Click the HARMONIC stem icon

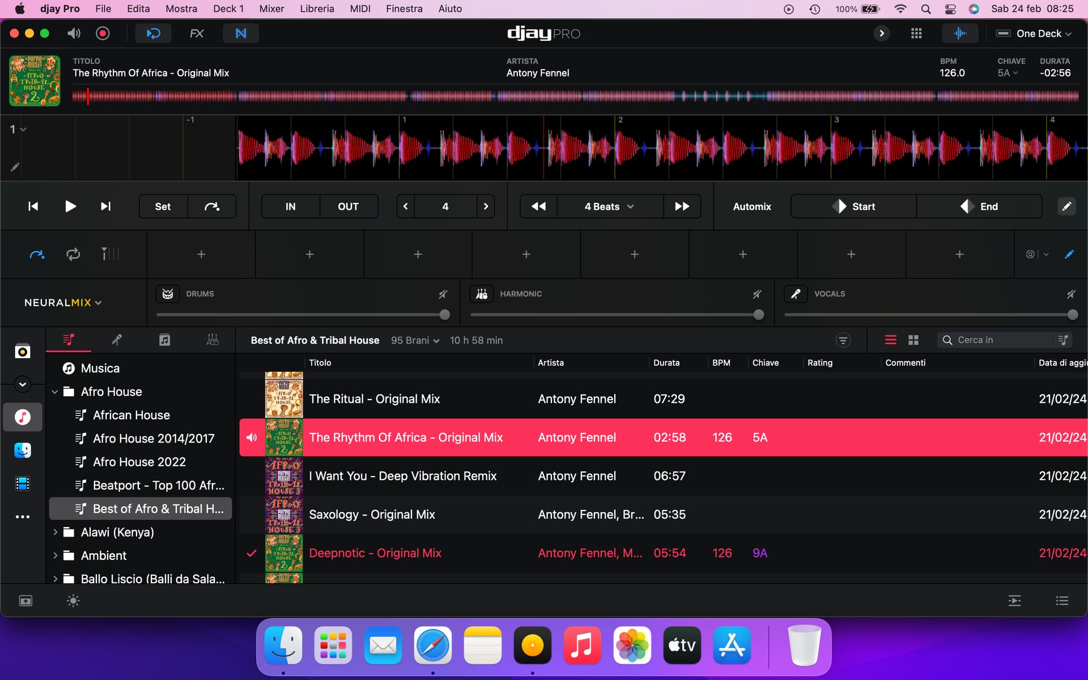pyautogui.click(x=482, y=294)
